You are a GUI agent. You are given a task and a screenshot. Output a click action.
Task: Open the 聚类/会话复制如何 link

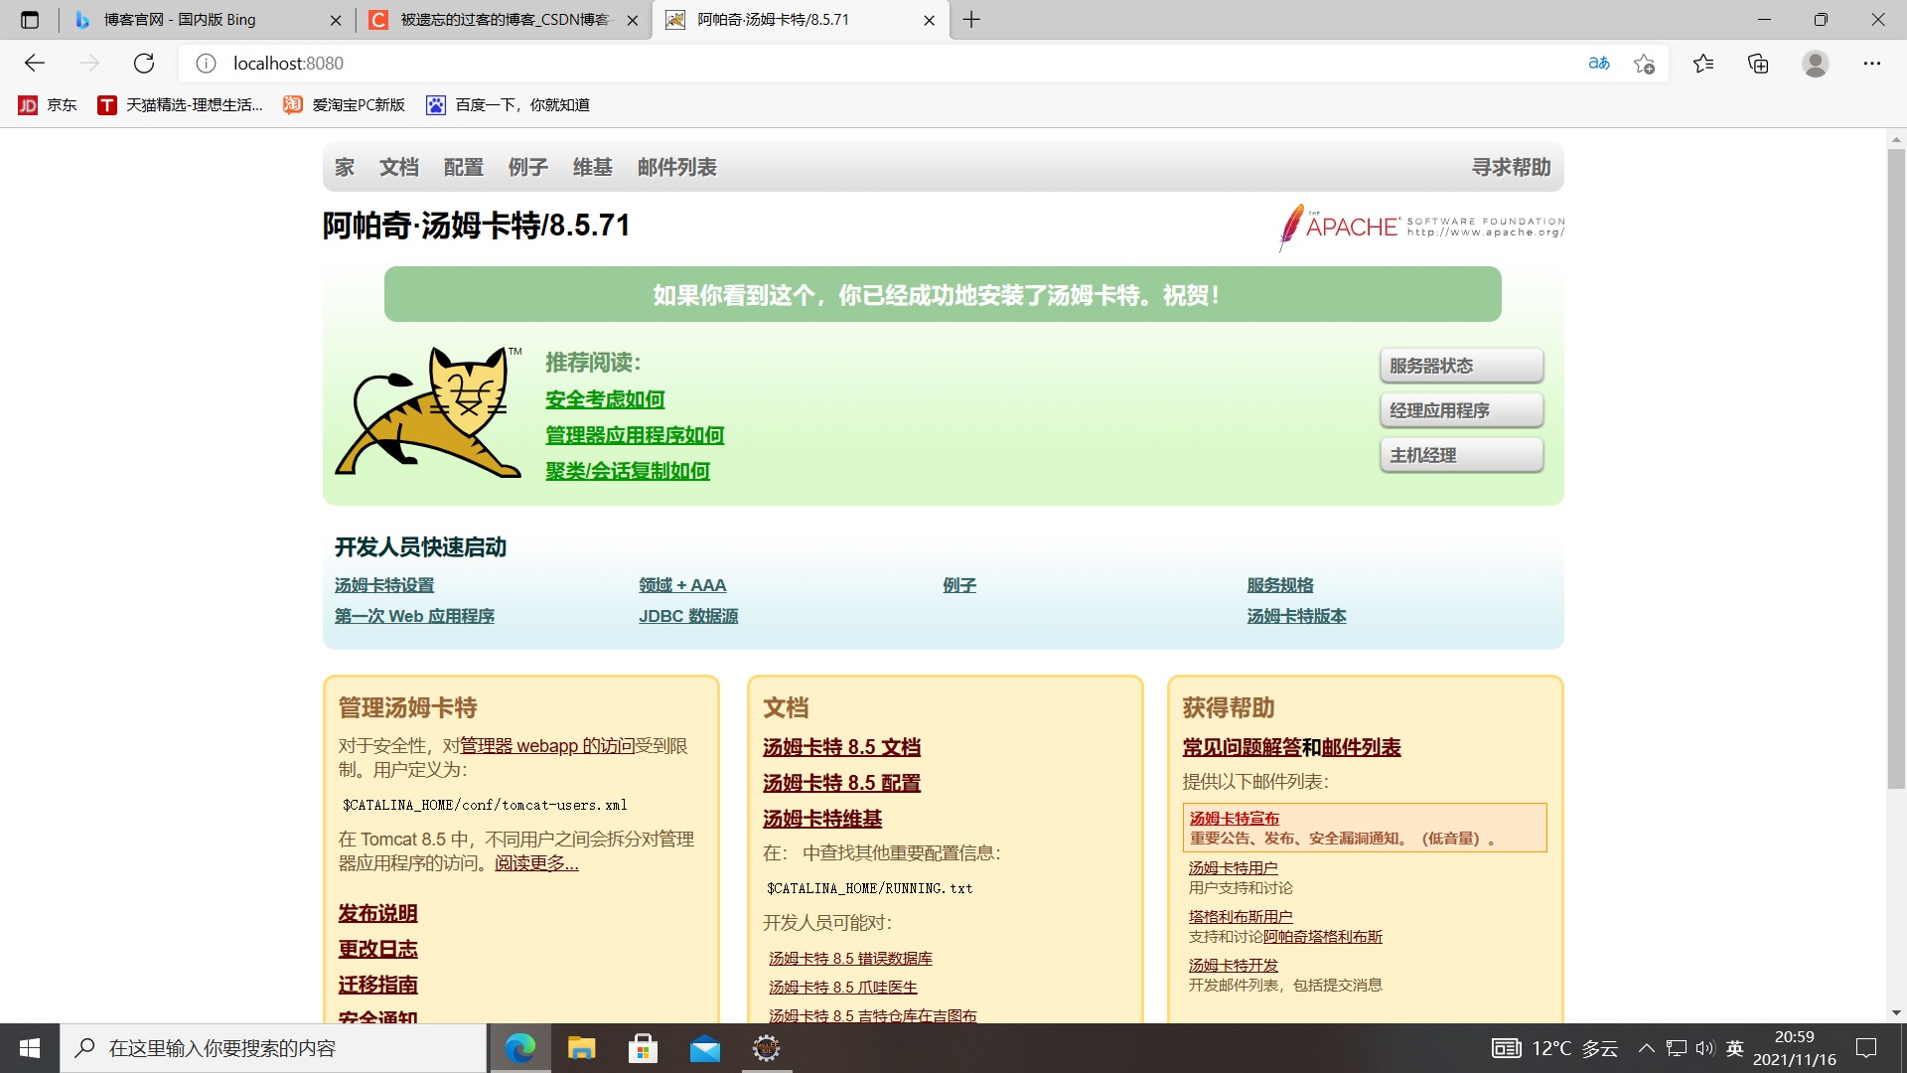(628, 471)
